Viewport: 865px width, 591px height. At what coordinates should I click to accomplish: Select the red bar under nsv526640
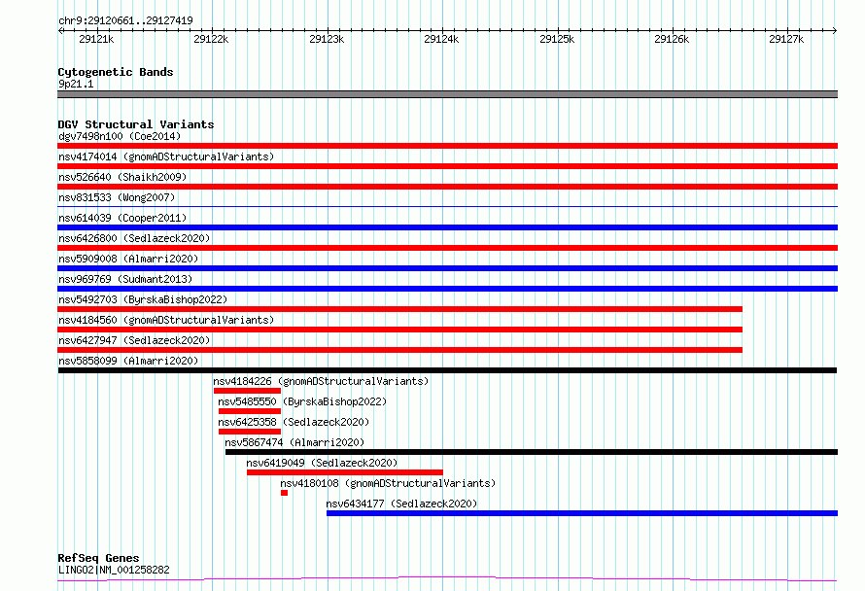[447, 187]
